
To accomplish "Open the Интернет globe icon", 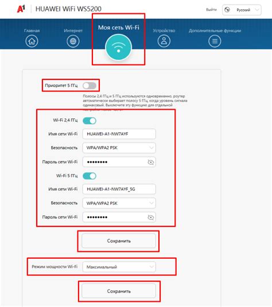I will click(x=73, y=41).
